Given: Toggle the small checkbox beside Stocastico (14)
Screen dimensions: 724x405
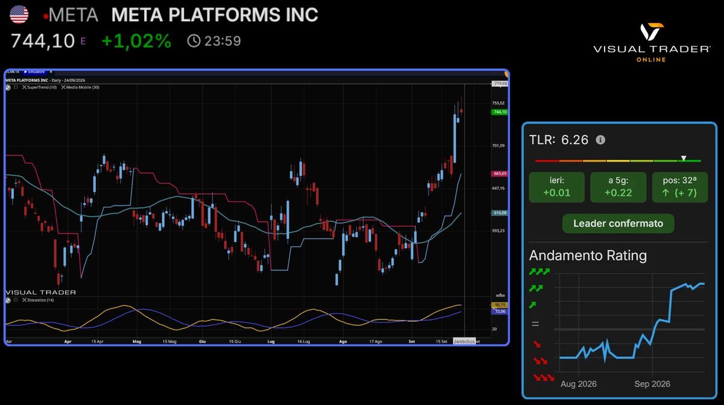Looking at the screenshot, I should pyautogui.click(x=16, y=300).
